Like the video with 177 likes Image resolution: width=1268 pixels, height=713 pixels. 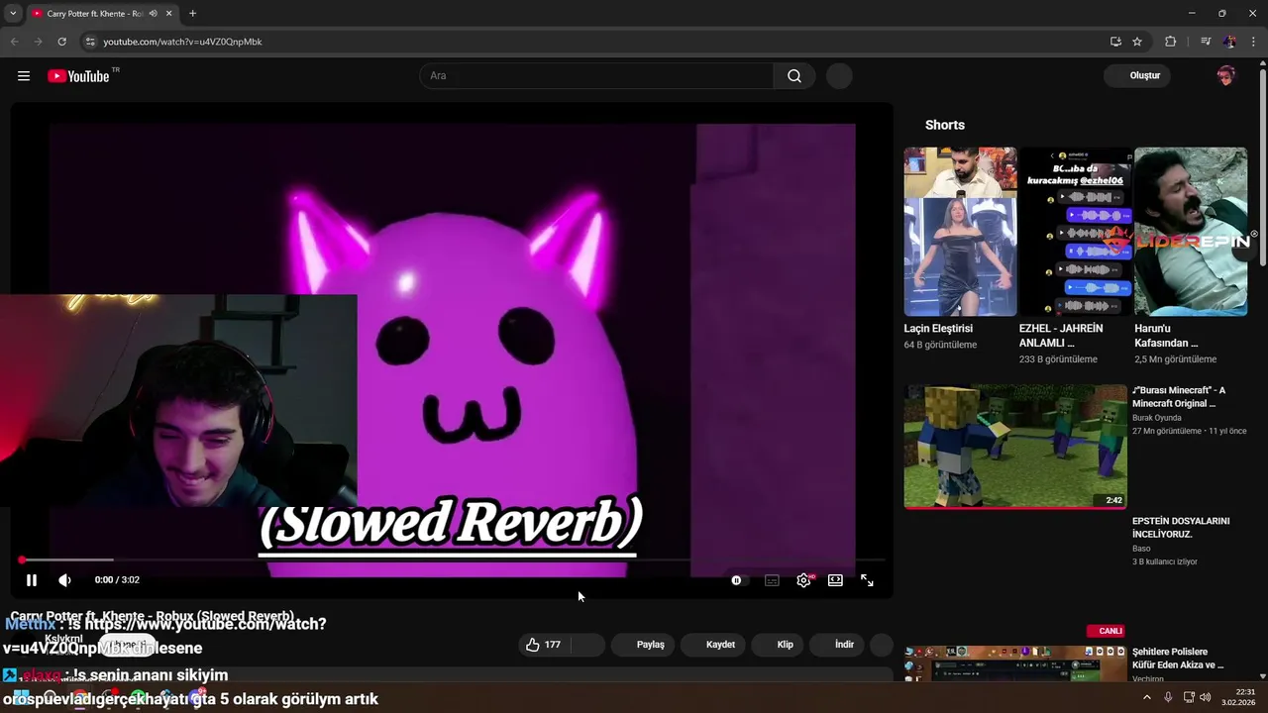click(x=544, y=645)
